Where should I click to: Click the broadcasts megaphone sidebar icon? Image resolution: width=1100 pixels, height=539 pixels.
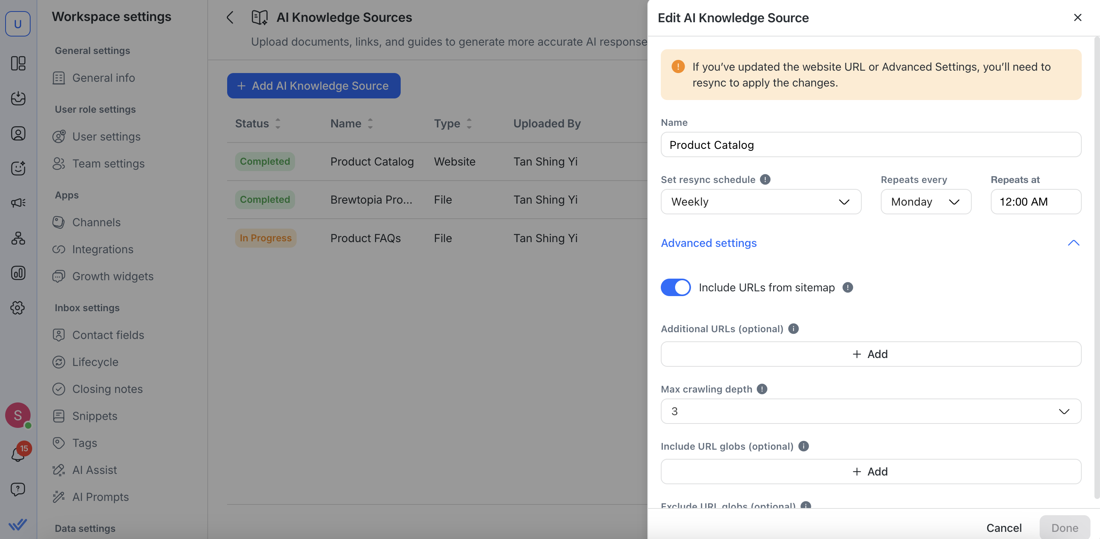18,203
